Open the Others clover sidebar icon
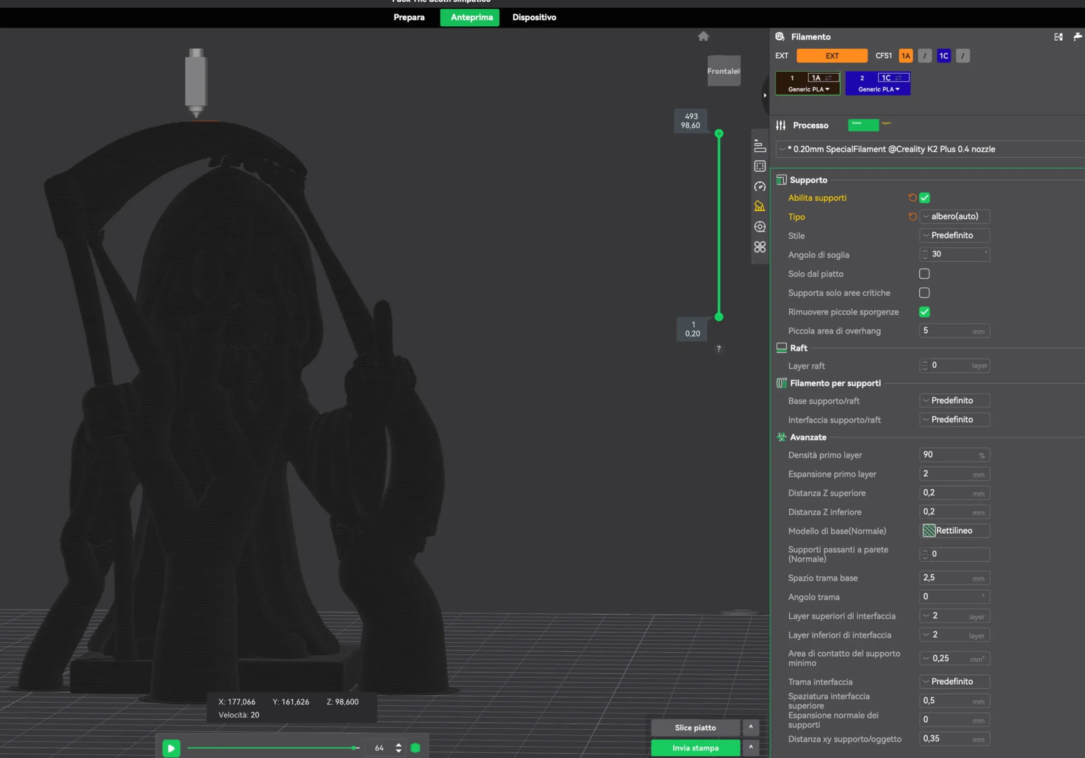 tap(759, 247)
